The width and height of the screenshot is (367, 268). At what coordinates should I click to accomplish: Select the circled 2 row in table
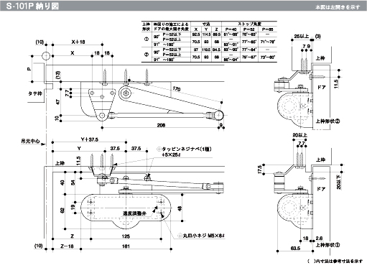coord(209,55)
